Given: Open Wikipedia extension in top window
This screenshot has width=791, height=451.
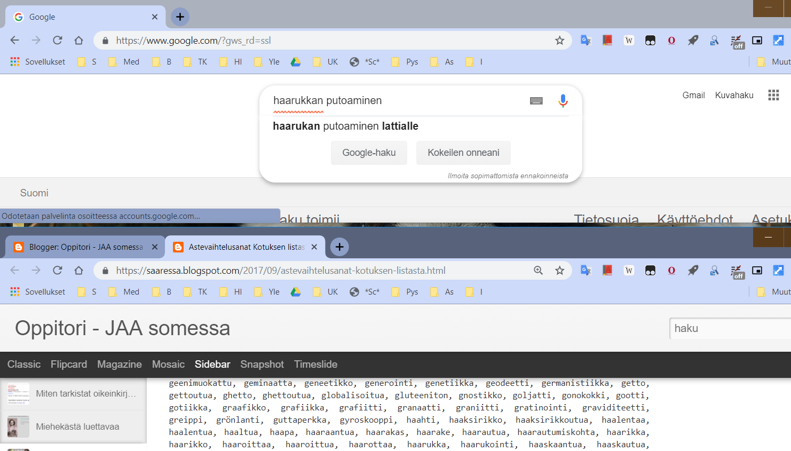Looking at the screenshot, I should click(x=629, y=40).
